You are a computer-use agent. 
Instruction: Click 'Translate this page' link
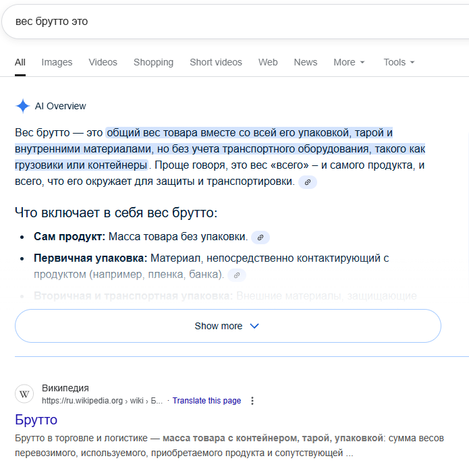point(206,401)
